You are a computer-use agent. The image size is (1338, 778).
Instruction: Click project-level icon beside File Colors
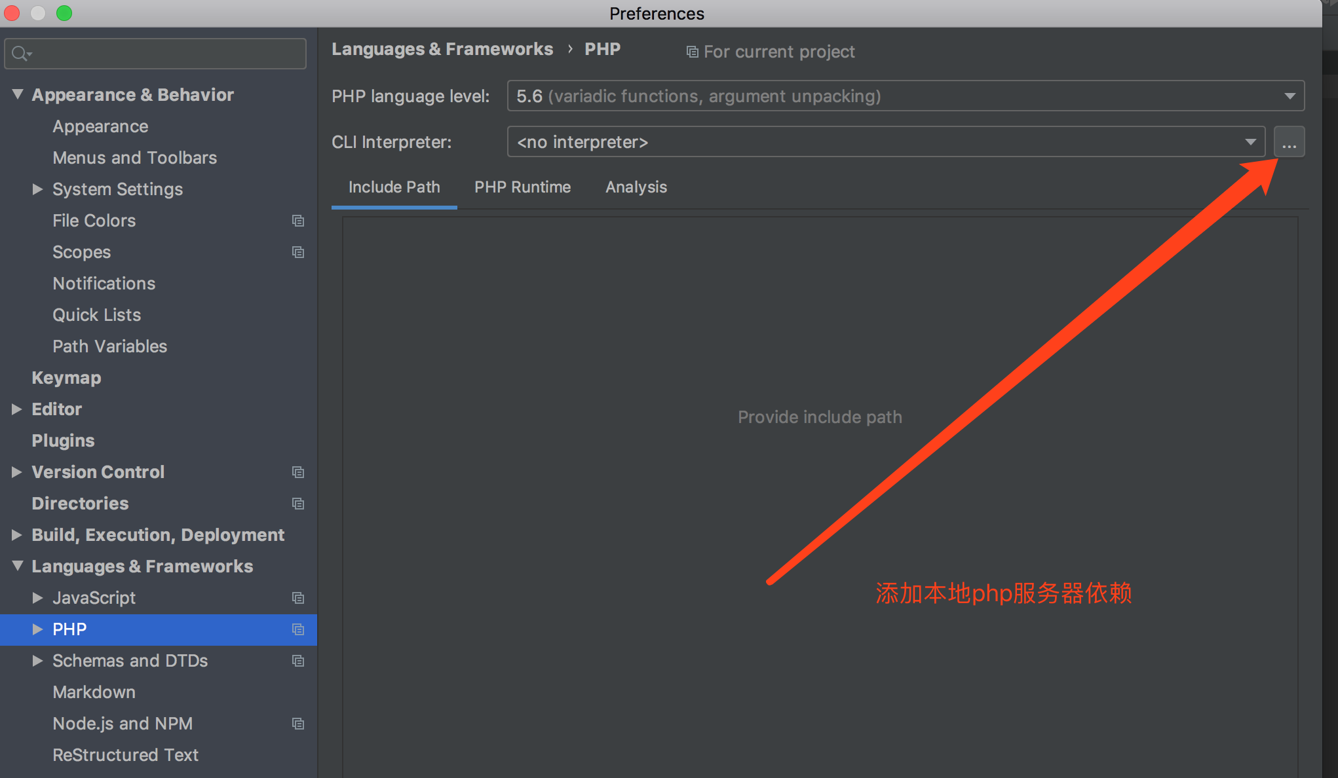(298, 221)
